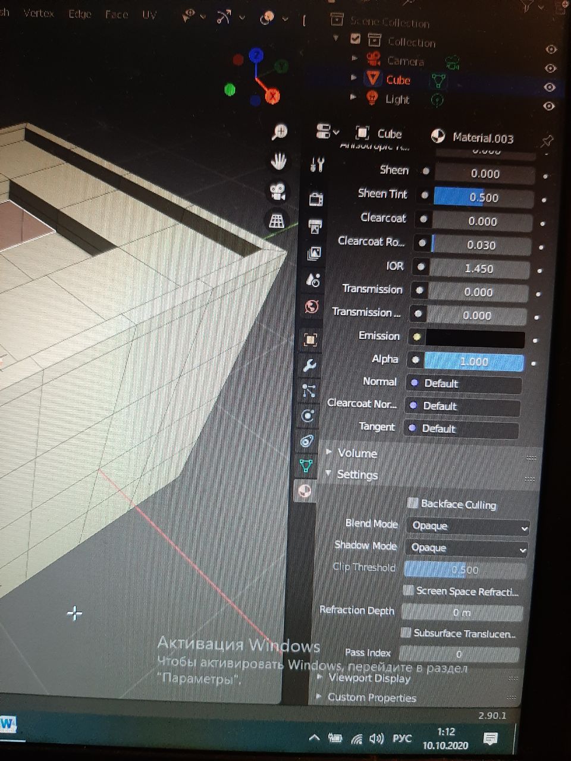Viewport: 571px width, 761px height.
Task: Open the Material properties tab (red sphere)
Action: (305, 491)
